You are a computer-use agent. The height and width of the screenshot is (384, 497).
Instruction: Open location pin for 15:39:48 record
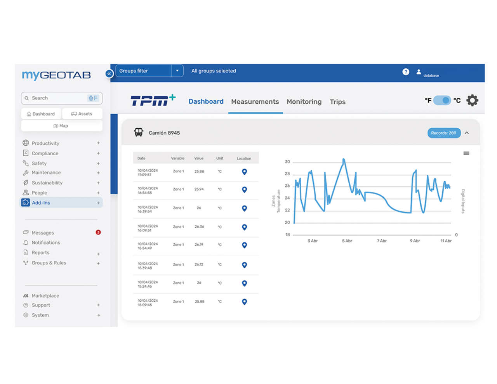tap(244, 265)
